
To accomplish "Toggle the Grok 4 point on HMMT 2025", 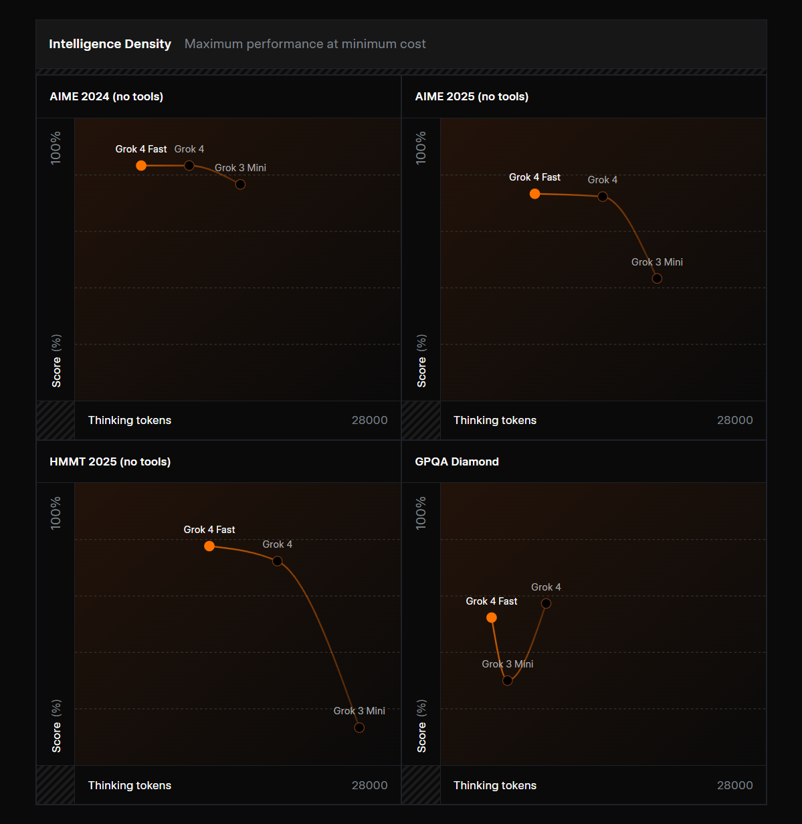I will coord(277,561).
